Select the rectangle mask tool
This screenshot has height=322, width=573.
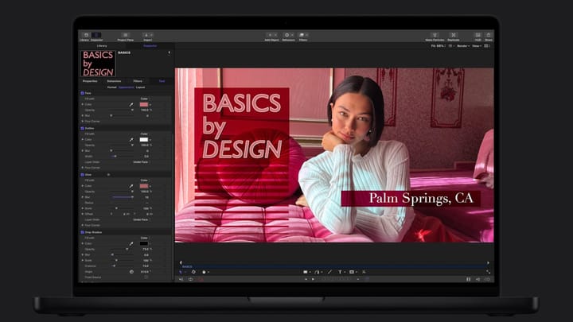click(x=352, y=272)
